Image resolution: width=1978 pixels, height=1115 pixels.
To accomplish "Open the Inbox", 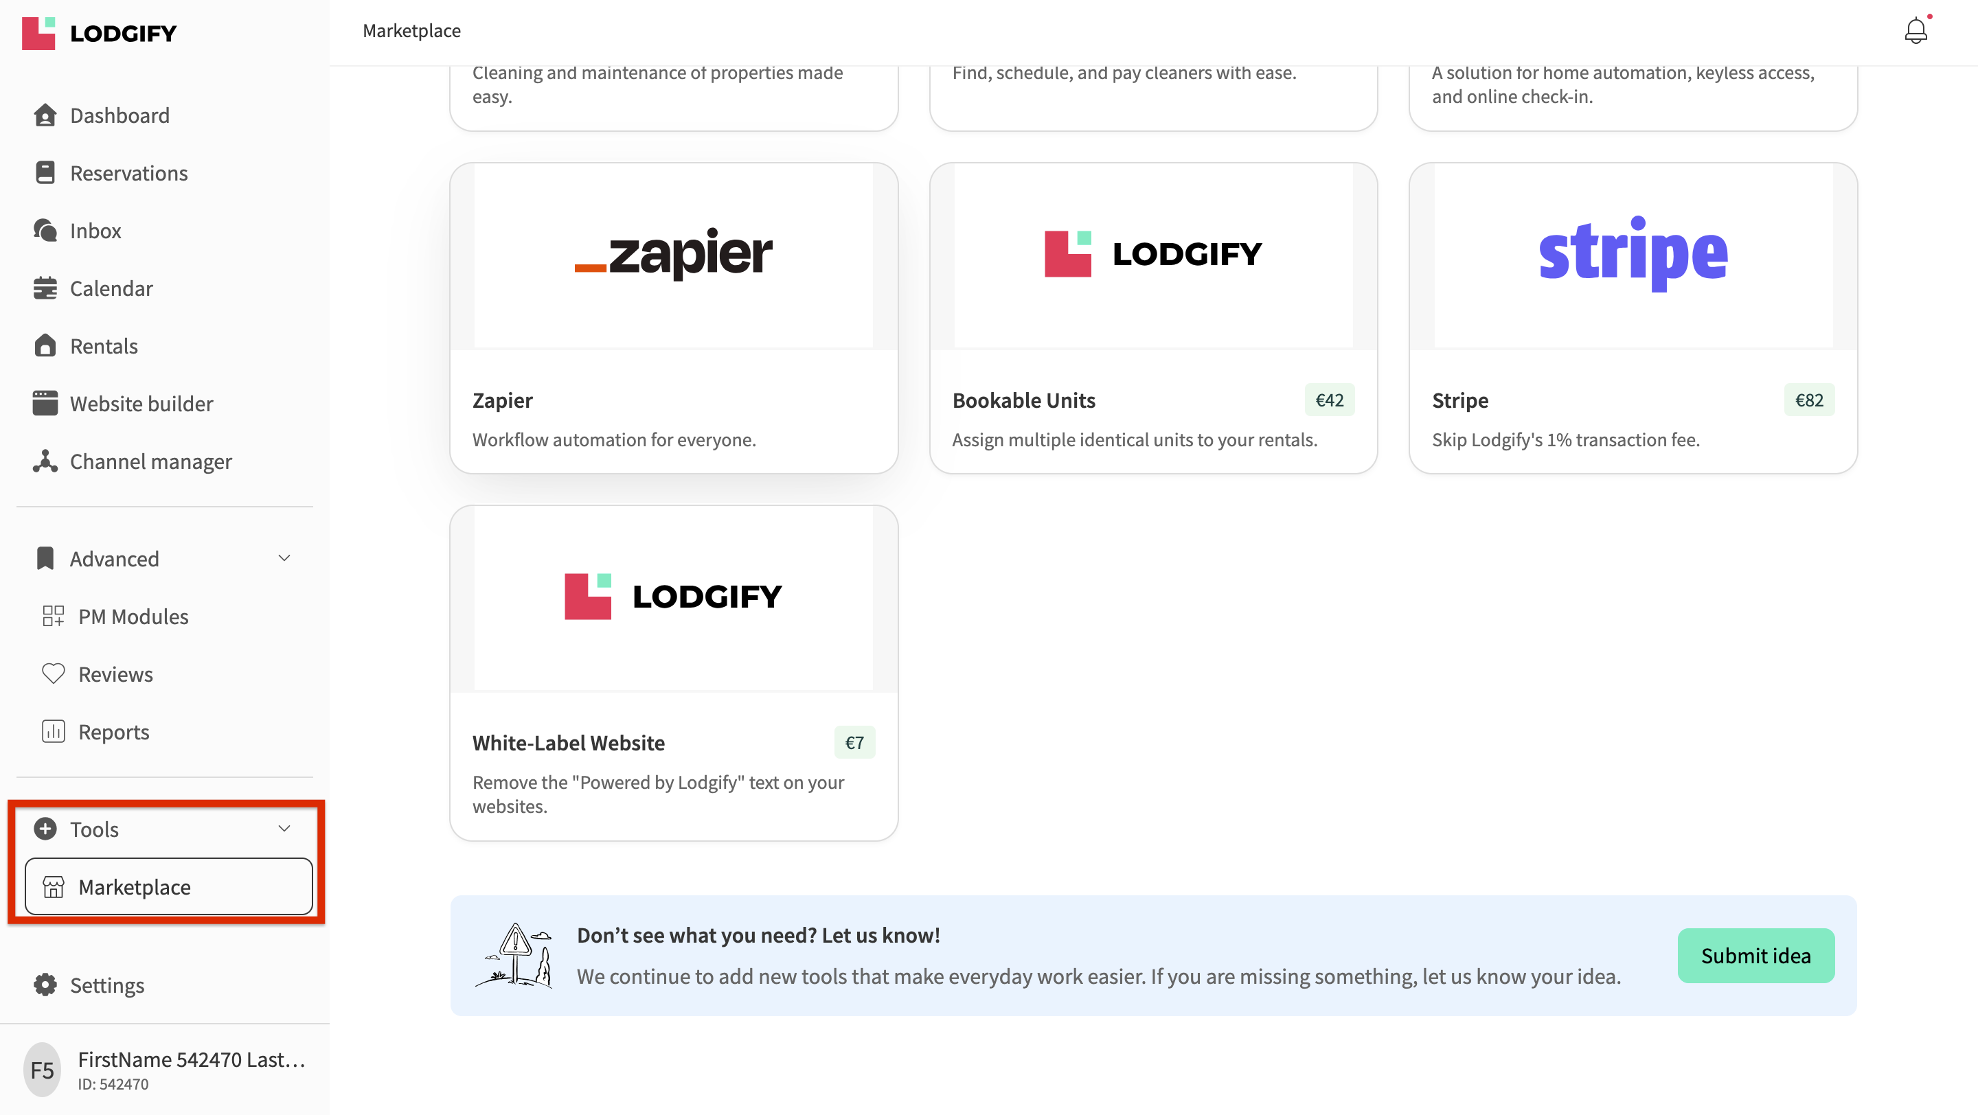I will click(x=95, y=230).
